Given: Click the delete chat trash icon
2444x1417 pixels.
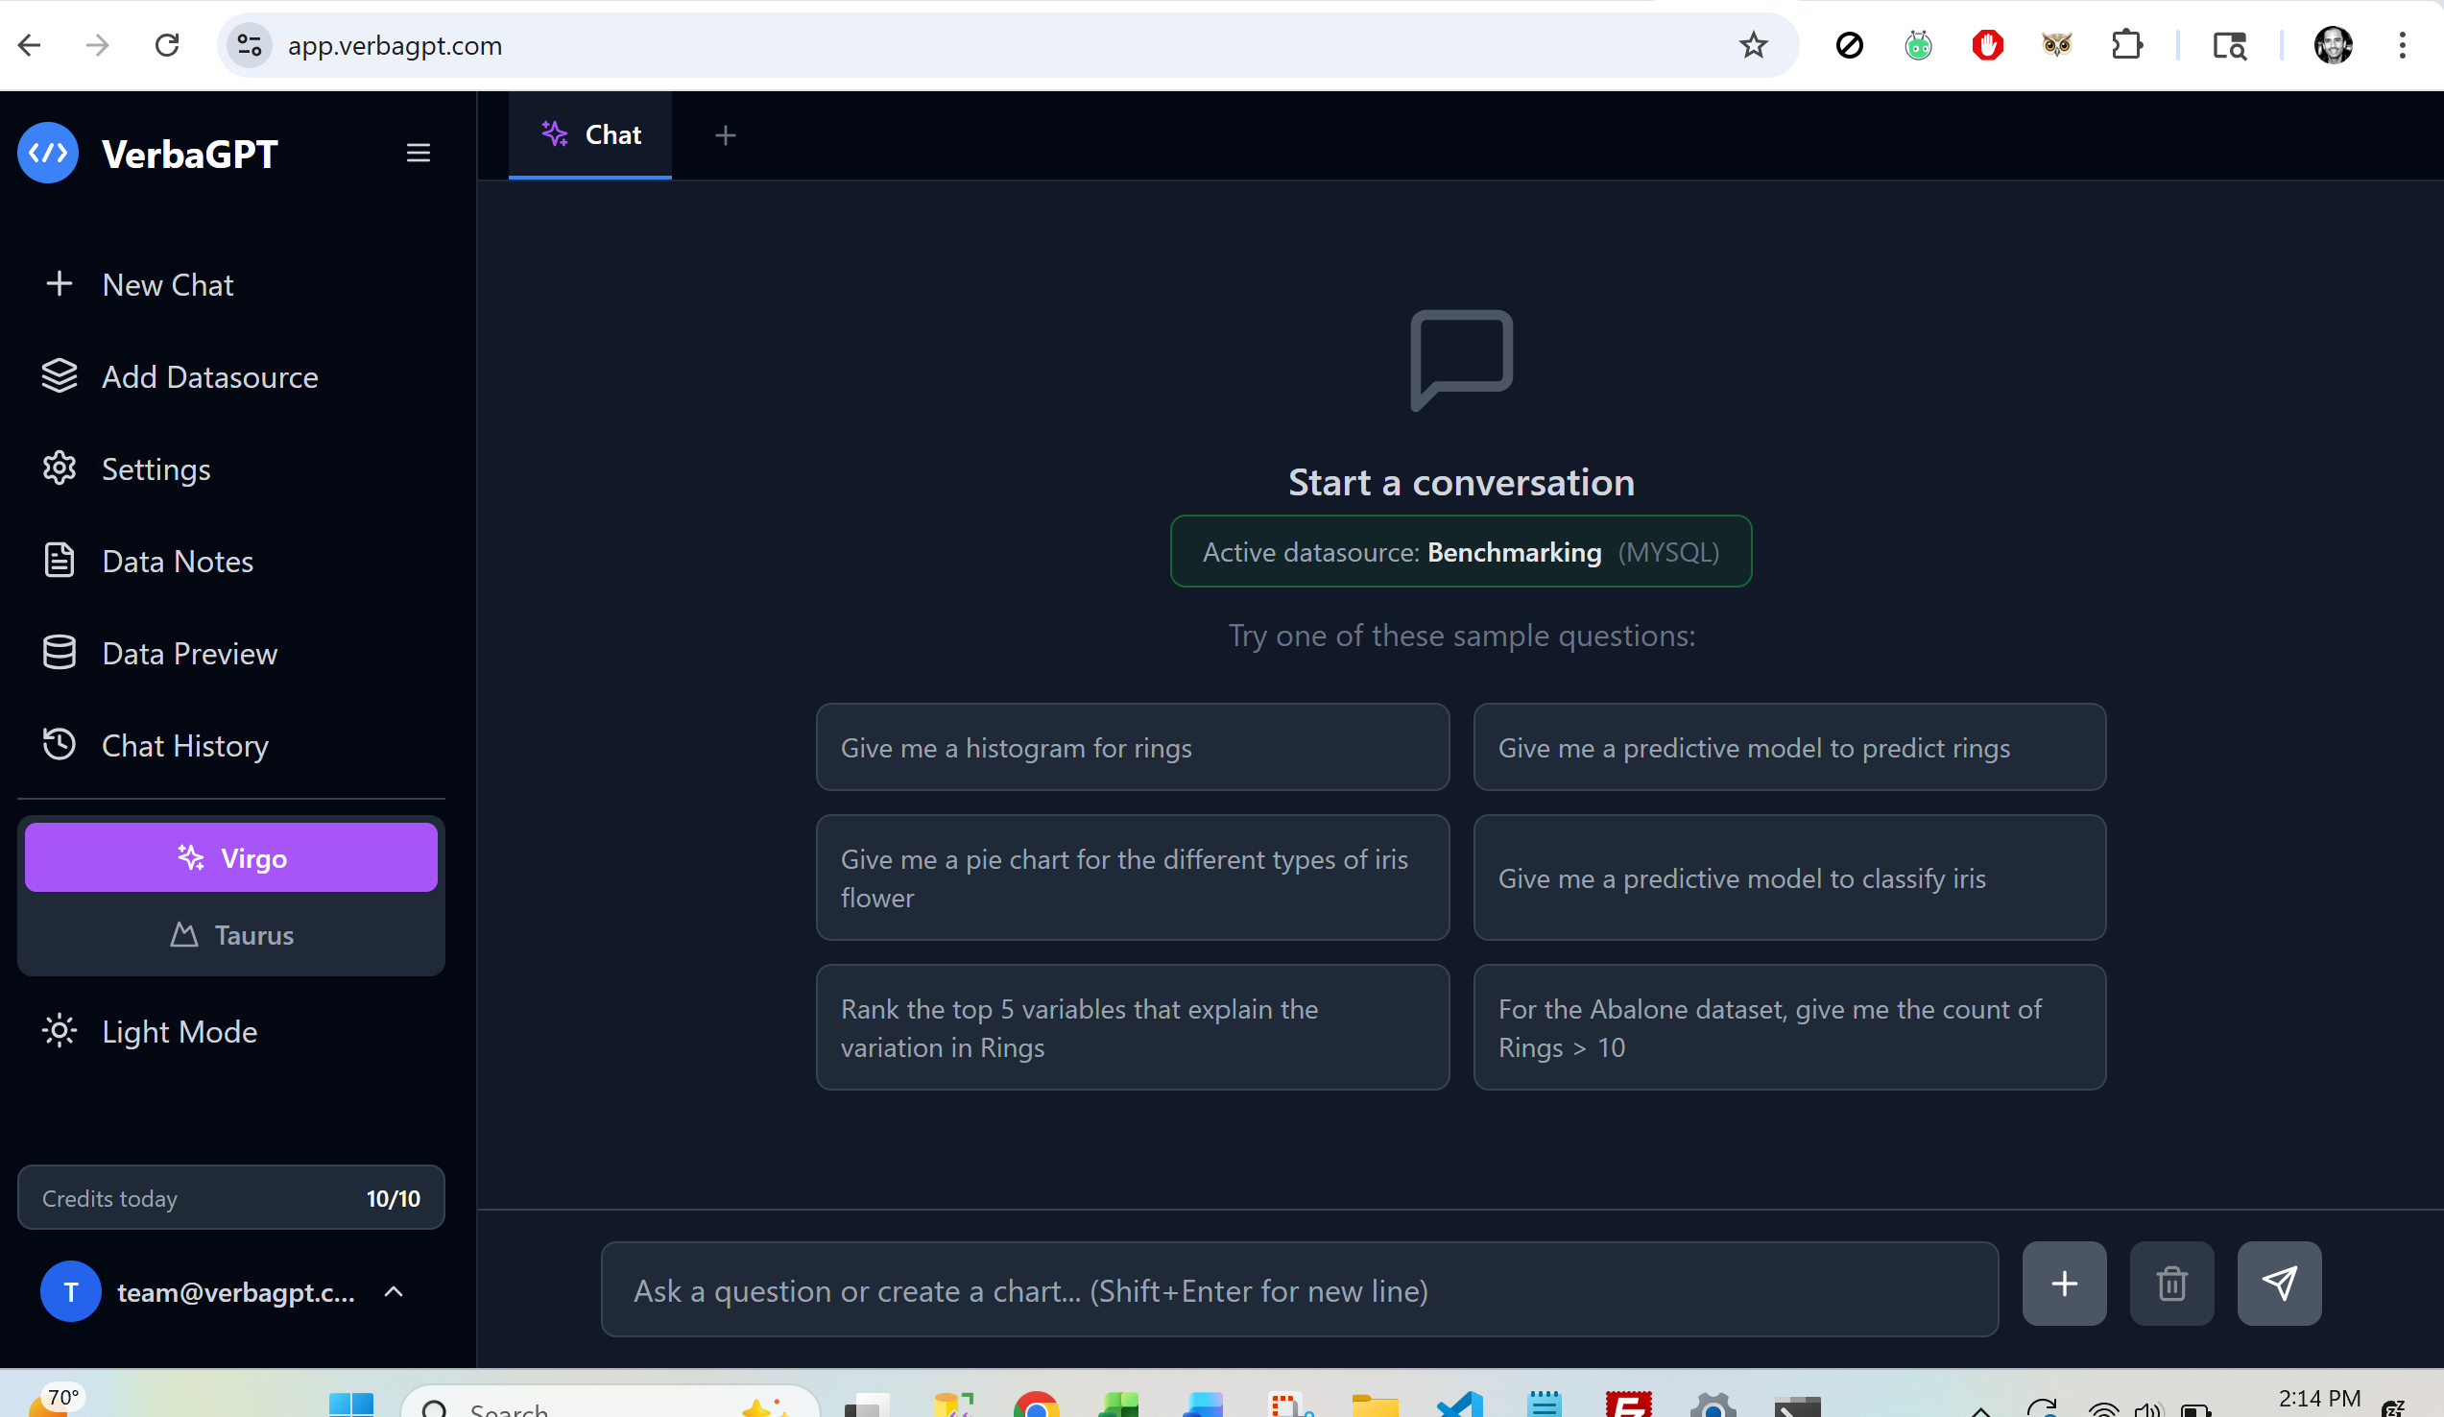Looking at the screenshot, I should 2171,1284.
